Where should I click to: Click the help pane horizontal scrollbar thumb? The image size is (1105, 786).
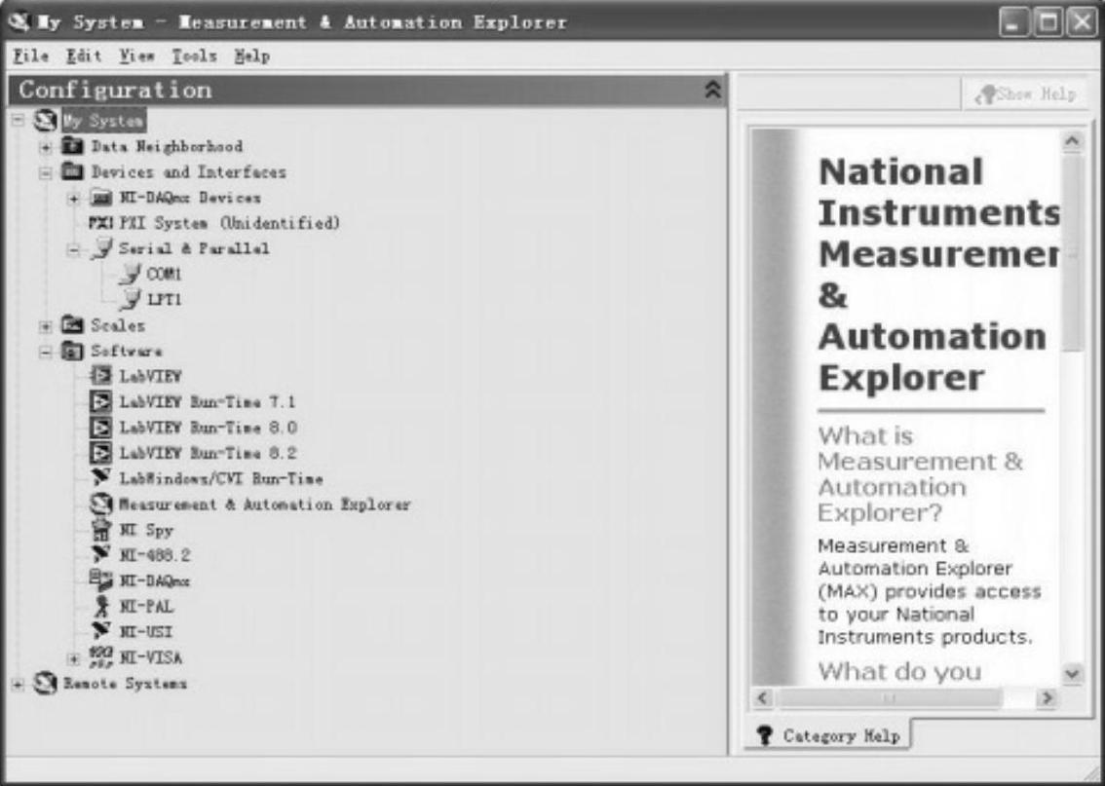[x=890, y=697]
